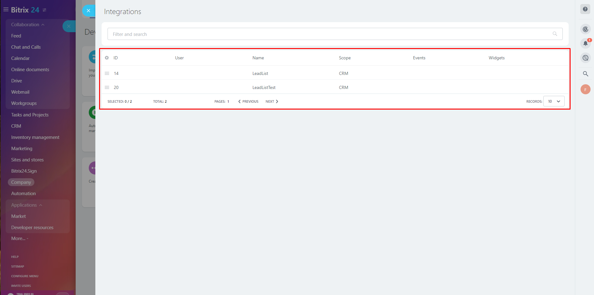Open the Records per page dropdown
594x295 pixels.
pos(553,101)
